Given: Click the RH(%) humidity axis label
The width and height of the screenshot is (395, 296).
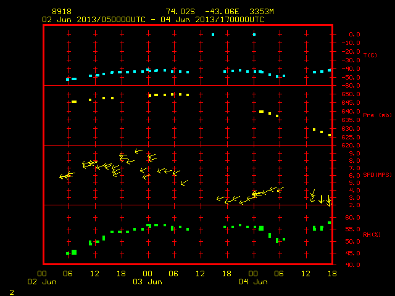Looking at the screenshot, I should (372, 234).
